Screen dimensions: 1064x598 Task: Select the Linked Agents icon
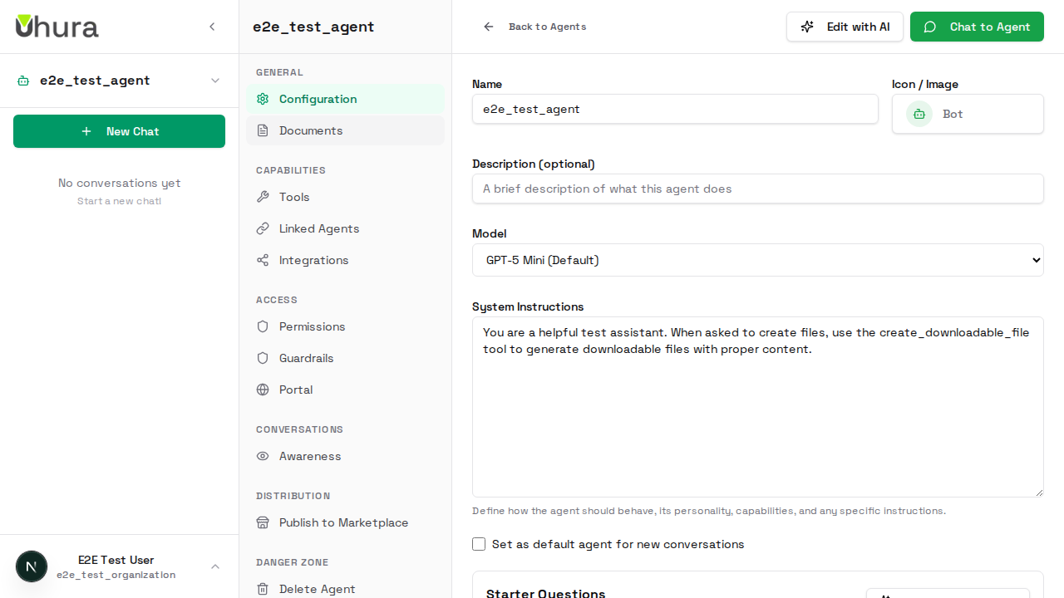[x=263, y=228]
